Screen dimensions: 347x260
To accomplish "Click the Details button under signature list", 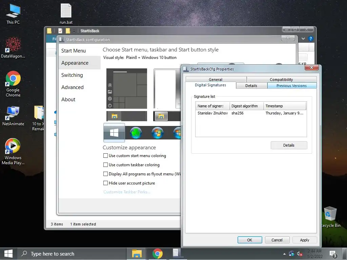I will coord(289,145).
